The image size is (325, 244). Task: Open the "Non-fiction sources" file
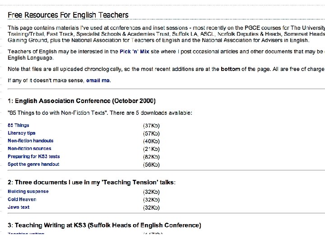point(29,148)
